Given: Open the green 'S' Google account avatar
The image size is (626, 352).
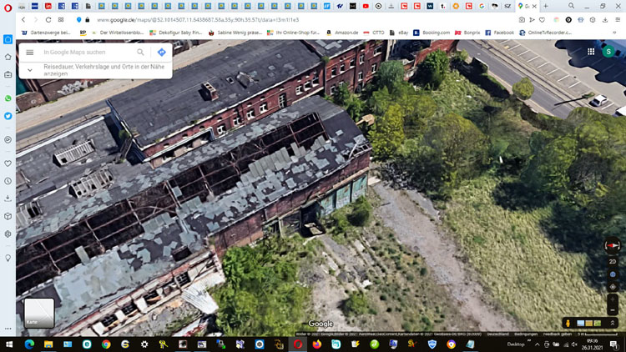Looking at the screenshot, I should [608, 52].
